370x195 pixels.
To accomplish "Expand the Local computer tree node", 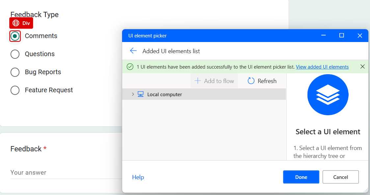I will tap(133, 94).
